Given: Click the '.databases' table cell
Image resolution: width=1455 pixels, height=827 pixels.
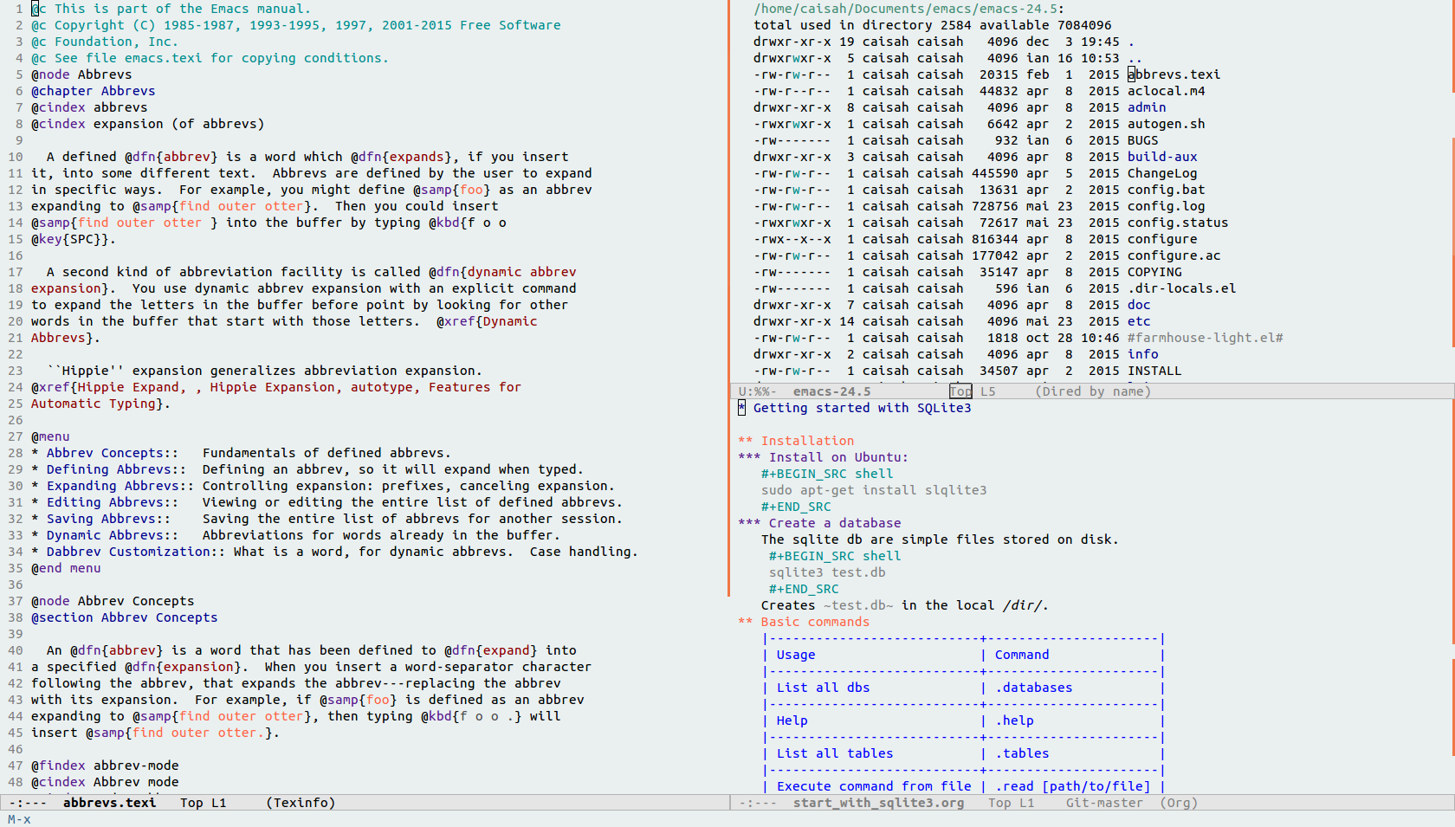Looking at the screenshot, I should 1033,688.
